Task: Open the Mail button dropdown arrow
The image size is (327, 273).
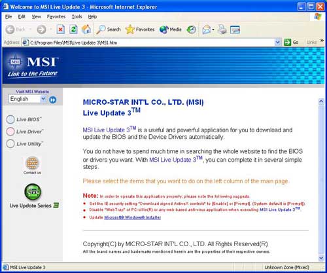Action: click(x=213, y=29)
